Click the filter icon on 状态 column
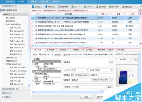This screenshot has height=102, width=142. click(138, 14)
